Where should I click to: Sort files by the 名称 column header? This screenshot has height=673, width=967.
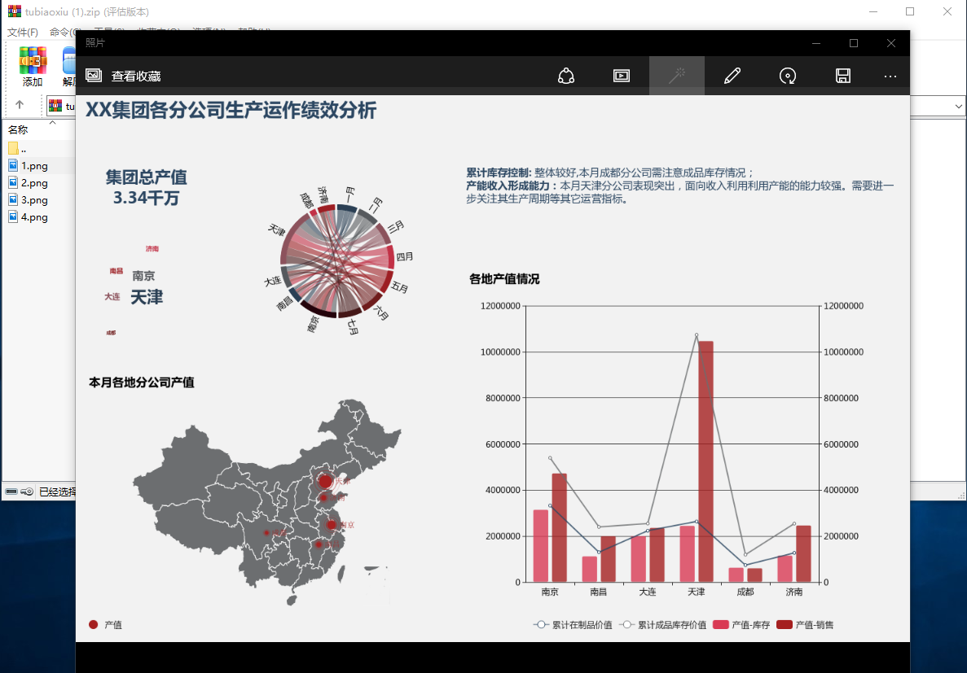[18, 129]
